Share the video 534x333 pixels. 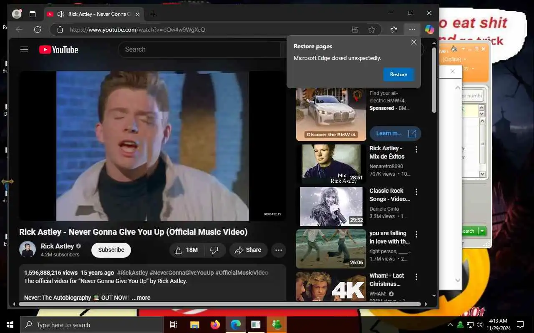[x=248, y=250]
